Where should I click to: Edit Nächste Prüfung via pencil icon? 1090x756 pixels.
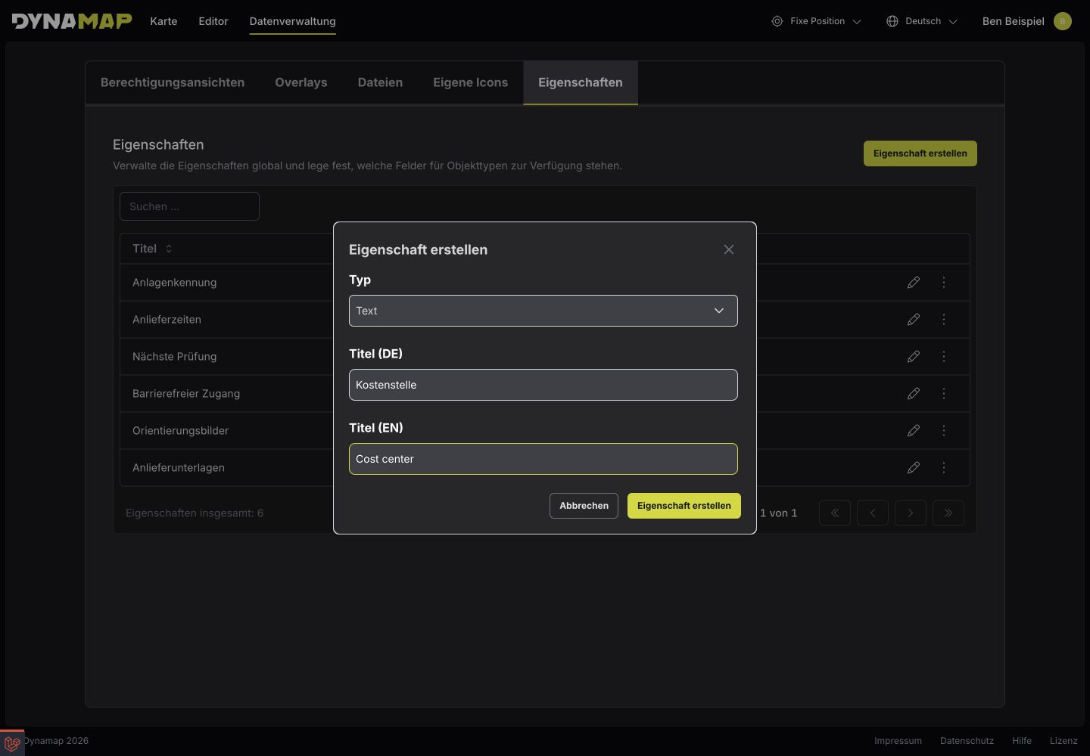[914, 356]
